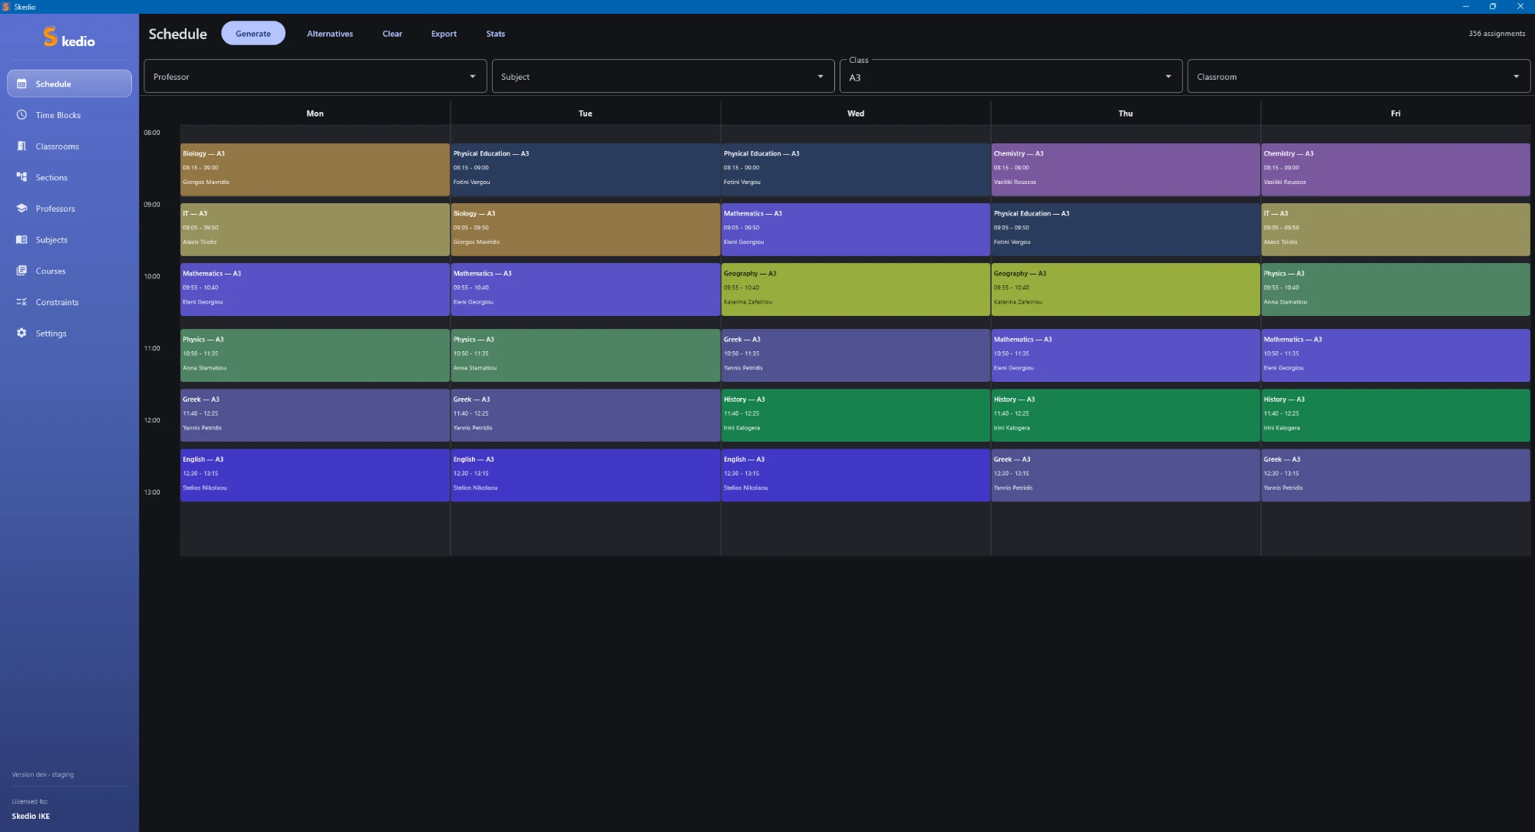The height and width of the screenshot is (832, 1535).
Task: Click the Skedio IKE license text
Action: [x=31, y=816]
